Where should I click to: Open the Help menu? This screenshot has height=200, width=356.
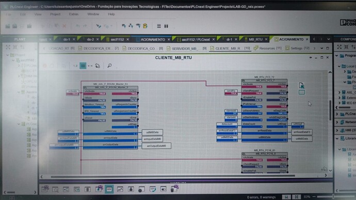click(x=111, y=14)
